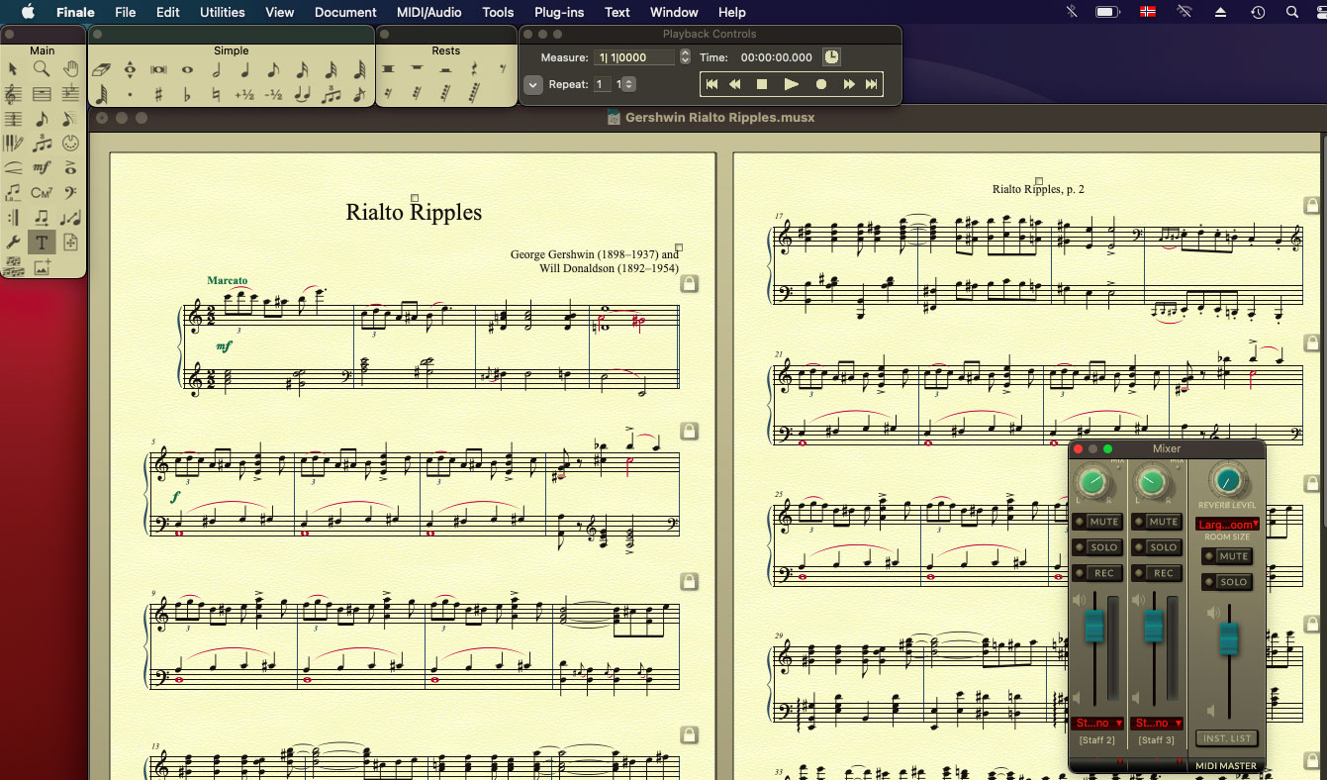This screenshot has height=780, width=1327.
Task: Open Staff 3 instrument dropdown in Mixer
Action: click(x=1157, y=723)
